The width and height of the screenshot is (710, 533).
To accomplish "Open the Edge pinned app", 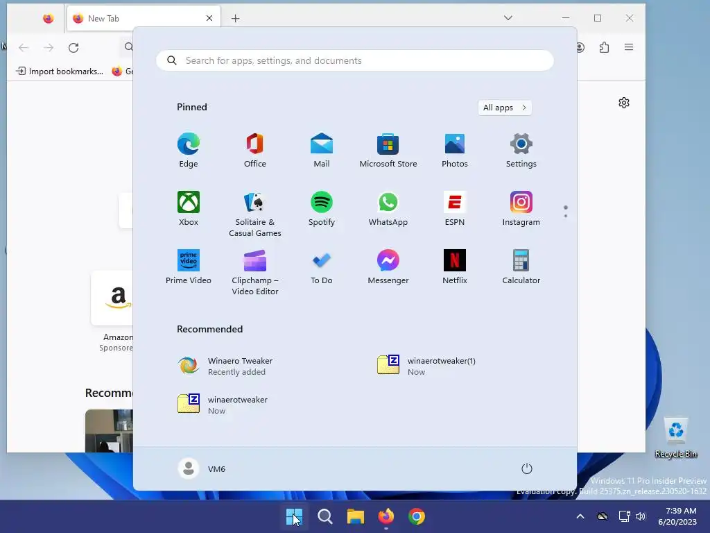I will click(x=189, y=151).
